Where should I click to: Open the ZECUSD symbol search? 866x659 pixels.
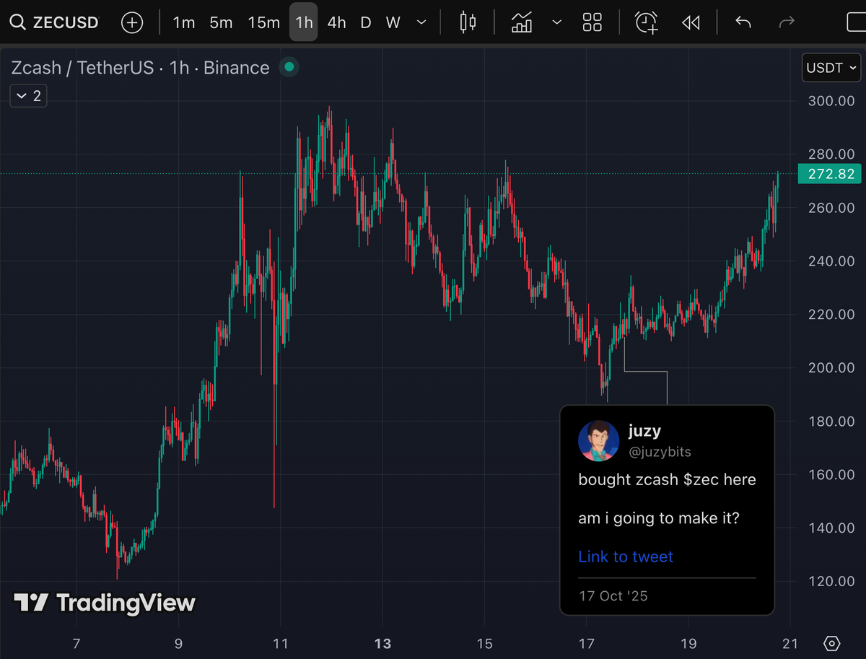(53, 22)
